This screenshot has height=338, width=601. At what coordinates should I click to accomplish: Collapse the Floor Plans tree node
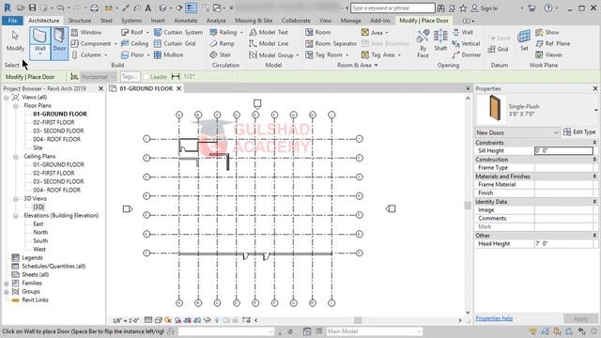[x=16, y=106]
